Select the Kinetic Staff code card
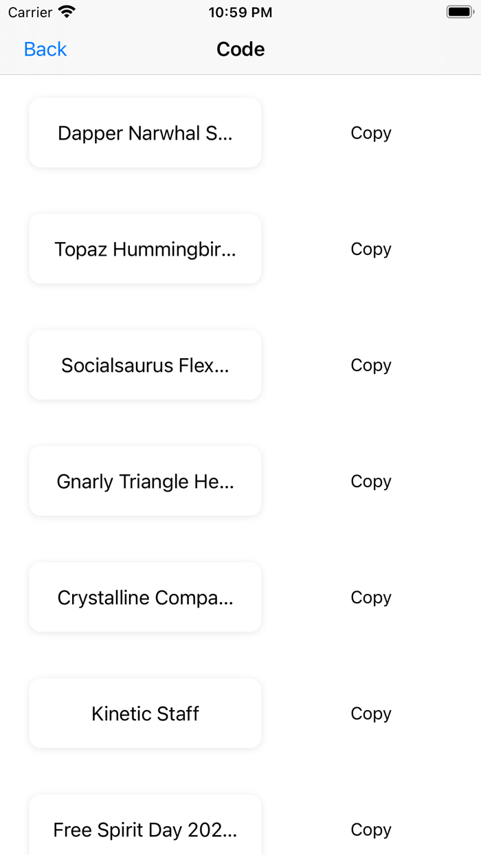The height and width of the screenshot is (855, 481). pos(144,713)
